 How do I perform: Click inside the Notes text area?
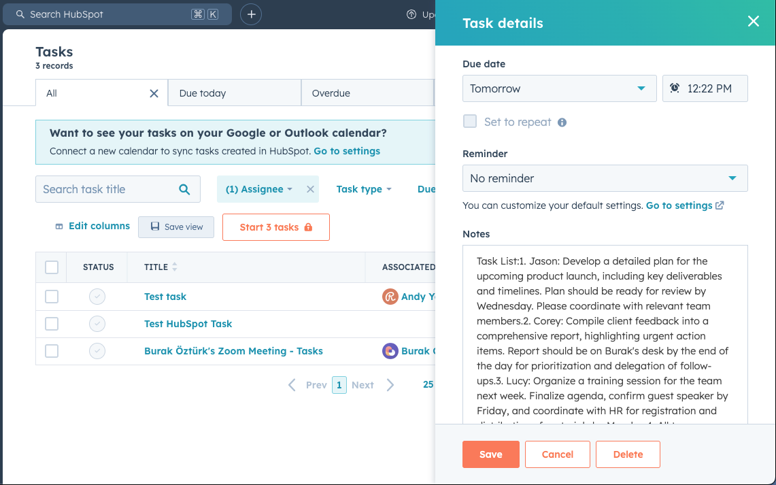coord(605,335)
